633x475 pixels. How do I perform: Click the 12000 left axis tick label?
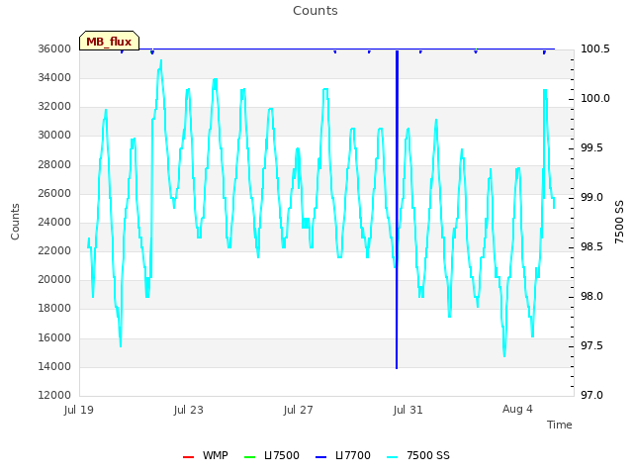[54, 395]
